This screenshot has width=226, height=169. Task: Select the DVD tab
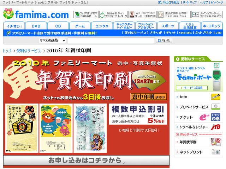[36, 26]
